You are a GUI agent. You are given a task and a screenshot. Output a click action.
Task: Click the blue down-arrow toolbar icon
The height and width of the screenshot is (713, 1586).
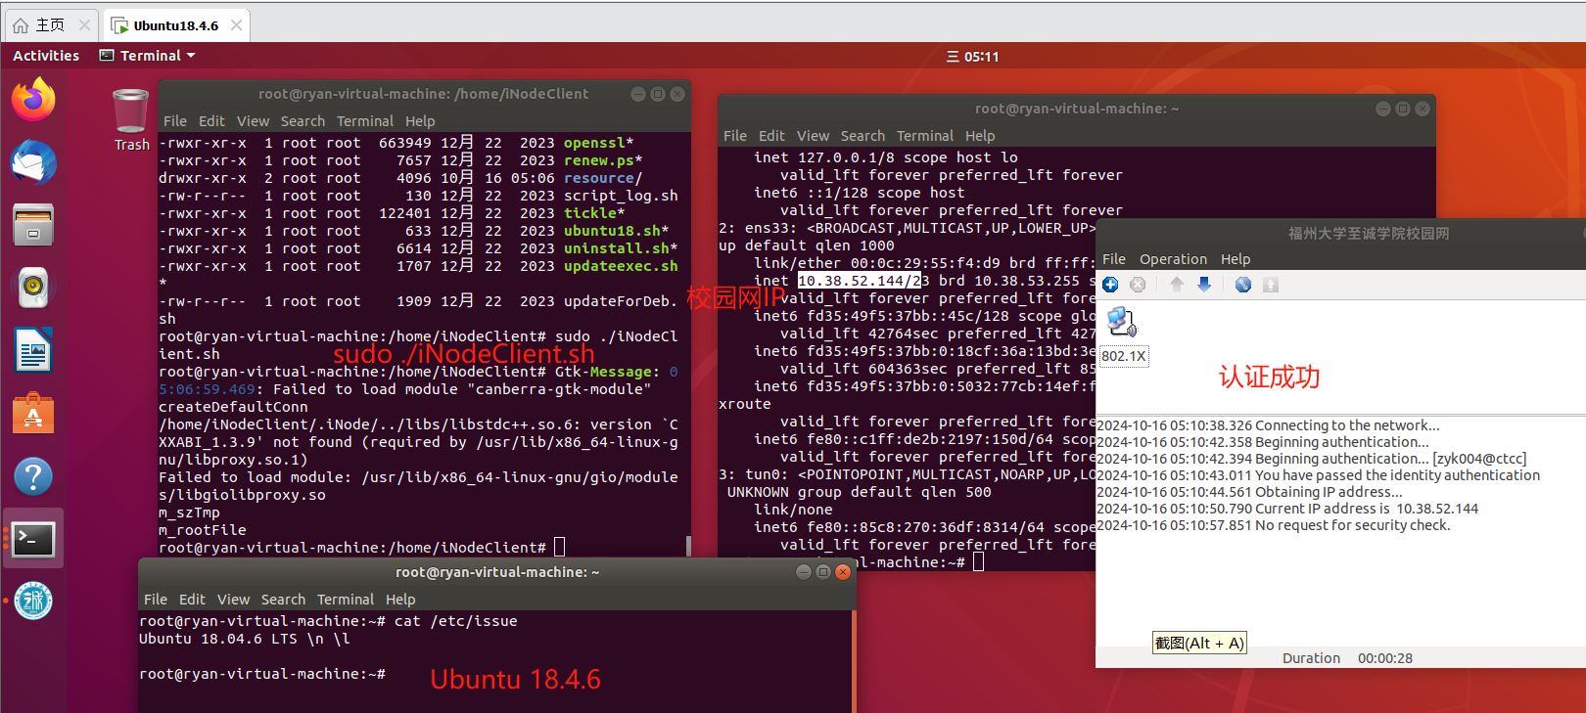tap(1204, 285)
